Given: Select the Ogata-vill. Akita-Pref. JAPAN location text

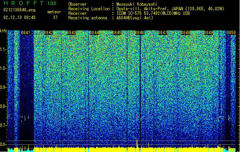Looking at the screenshot, I should [x=170, y=9].
